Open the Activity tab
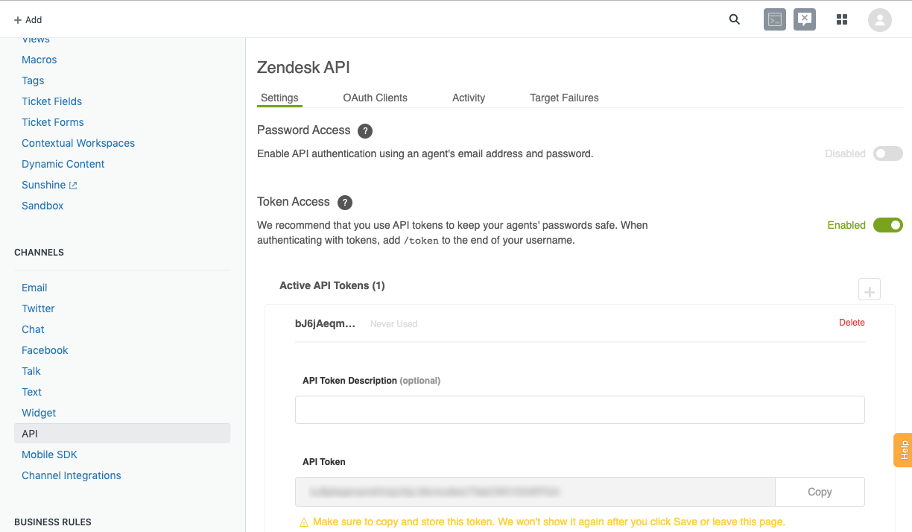 pos(469,98)
